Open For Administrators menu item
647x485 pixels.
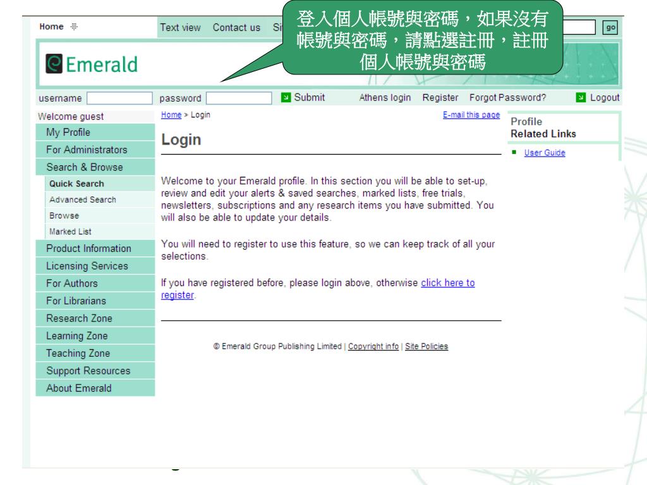(95, 150)
